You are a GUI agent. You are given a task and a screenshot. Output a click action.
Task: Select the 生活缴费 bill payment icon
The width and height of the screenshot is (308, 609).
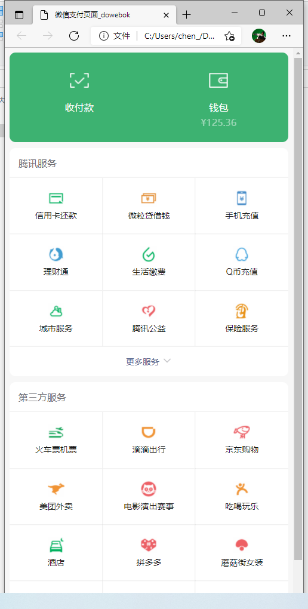tap(149, 255)
